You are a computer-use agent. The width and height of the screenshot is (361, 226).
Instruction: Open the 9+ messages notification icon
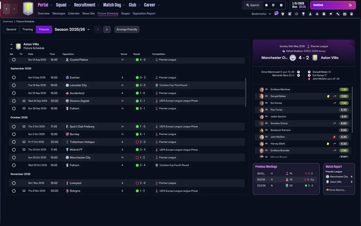(276, 13)
